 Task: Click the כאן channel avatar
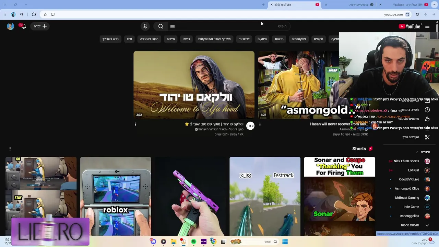pos(250,126)
